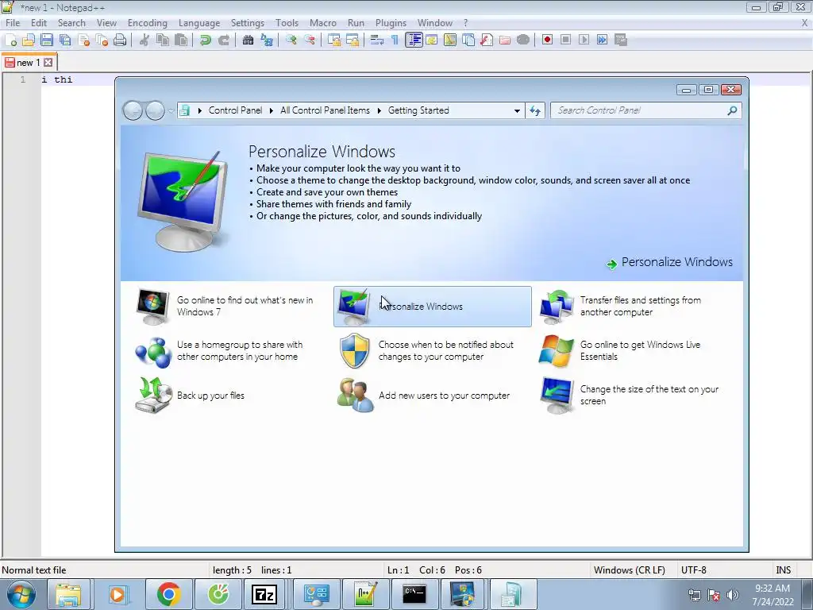
Task: Click the Stop Recording macro icon
Action: [x=565, y=40]
